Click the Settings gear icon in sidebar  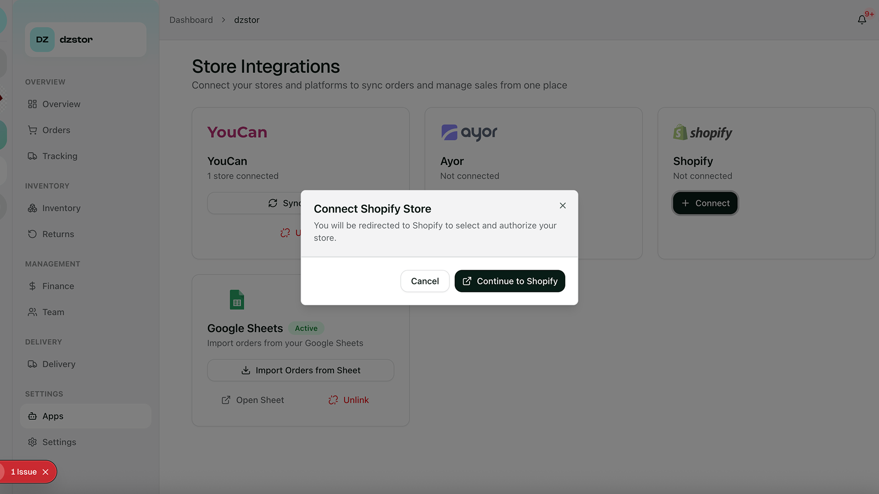(x=34, y=442)
